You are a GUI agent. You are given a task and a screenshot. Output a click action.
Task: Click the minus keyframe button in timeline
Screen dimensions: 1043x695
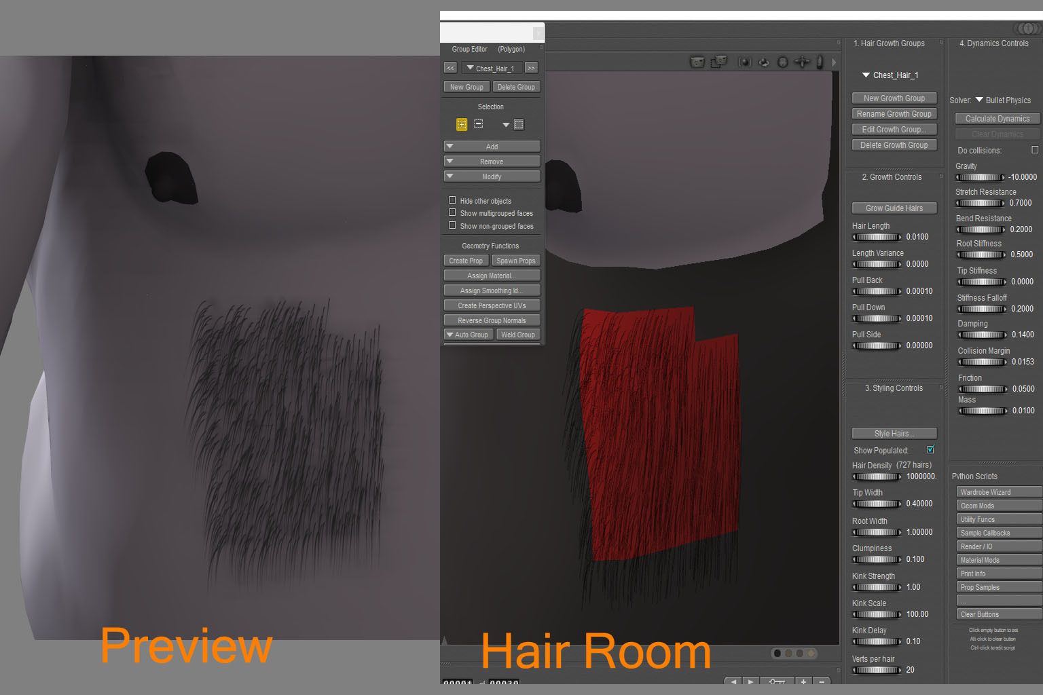point(822,681)
